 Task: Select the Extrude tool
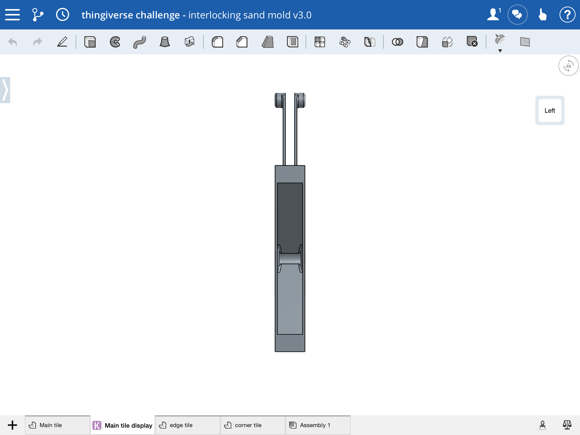click(x=90, y=42)
